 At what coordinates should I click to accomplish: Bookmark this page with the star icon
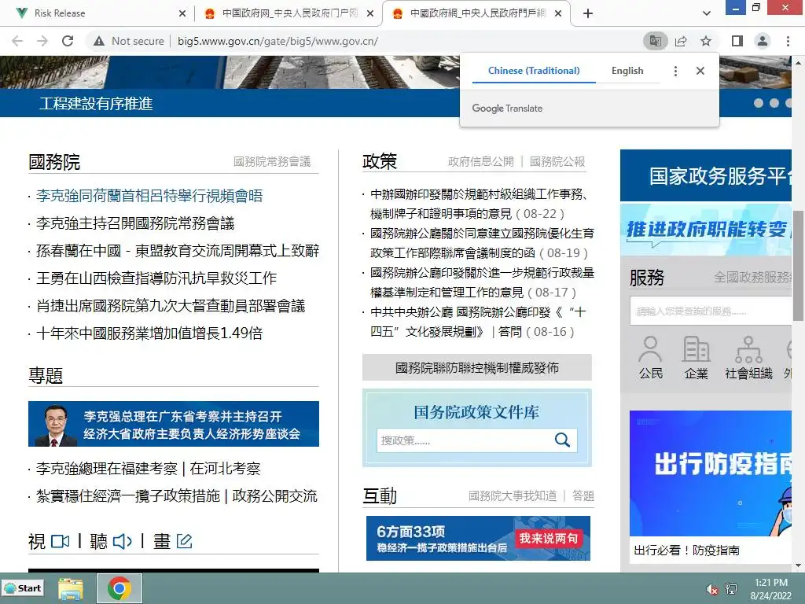coord(706,41)
